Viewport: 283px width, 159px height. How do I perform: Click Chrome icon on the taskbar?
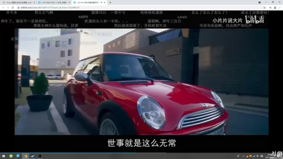pyautogui.click(x=25, y=156)
